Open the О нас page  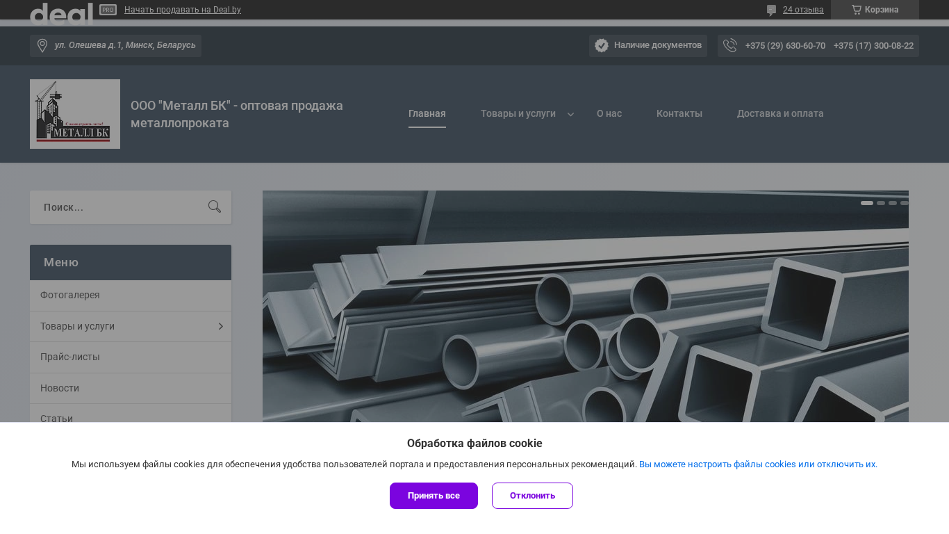[x=609, y=113]
